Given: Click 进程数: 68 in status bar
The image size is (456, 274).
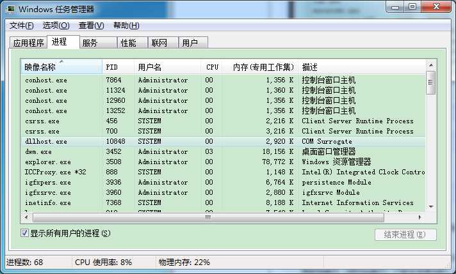Looking at the screenshot, I should (25, 262).
